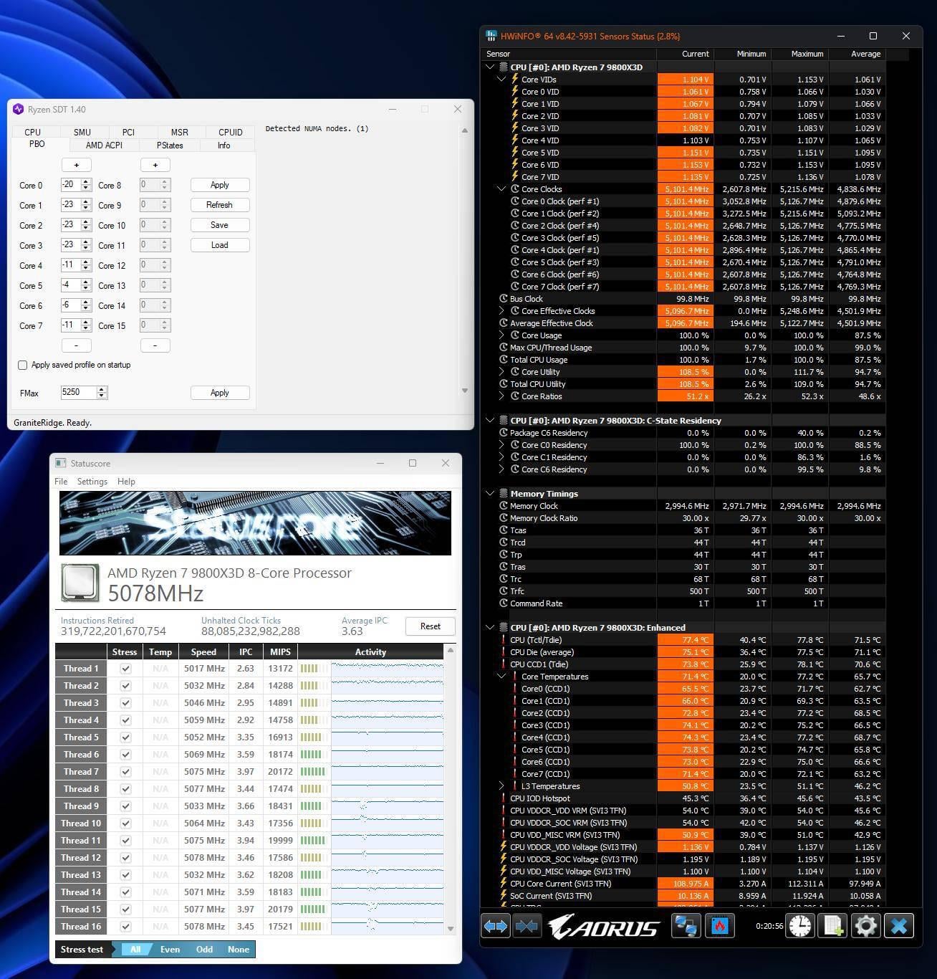Viewport: 937px width, 979px height.
Task: Open HWiNFO sensor settings gear icon
Action: pyautogui.click(x=865, y=926)
